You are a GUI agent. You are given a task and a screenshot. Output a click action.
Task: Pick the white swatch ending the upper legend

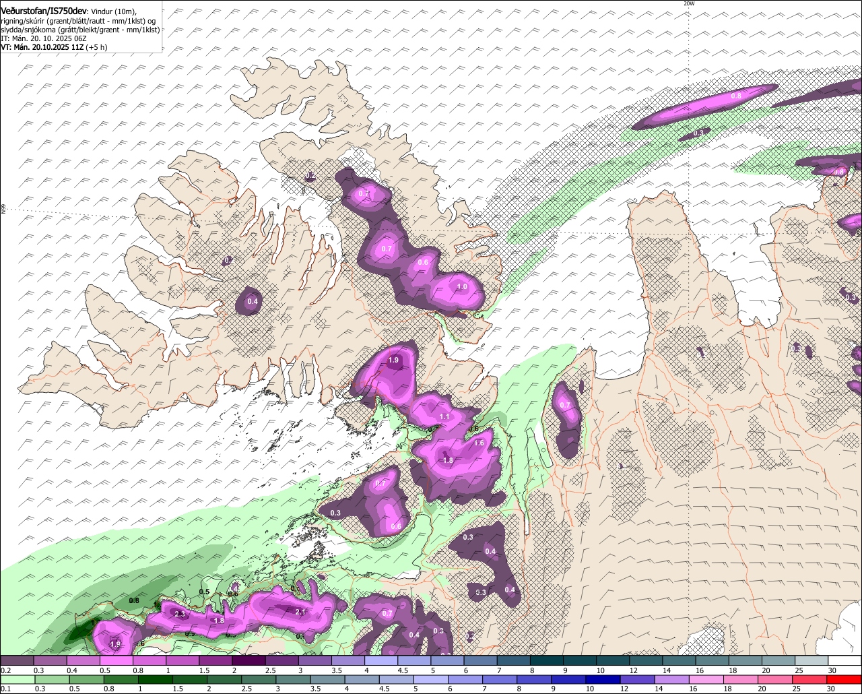[845, 661]
